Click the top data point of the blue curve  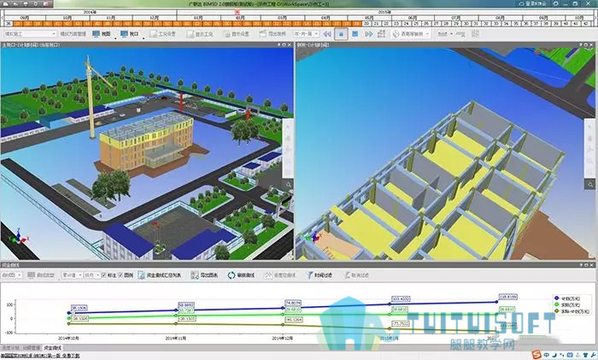(x=496, y=302)
